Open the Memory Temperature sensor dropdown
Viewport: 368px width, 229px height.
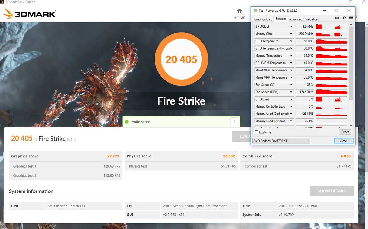291,56
